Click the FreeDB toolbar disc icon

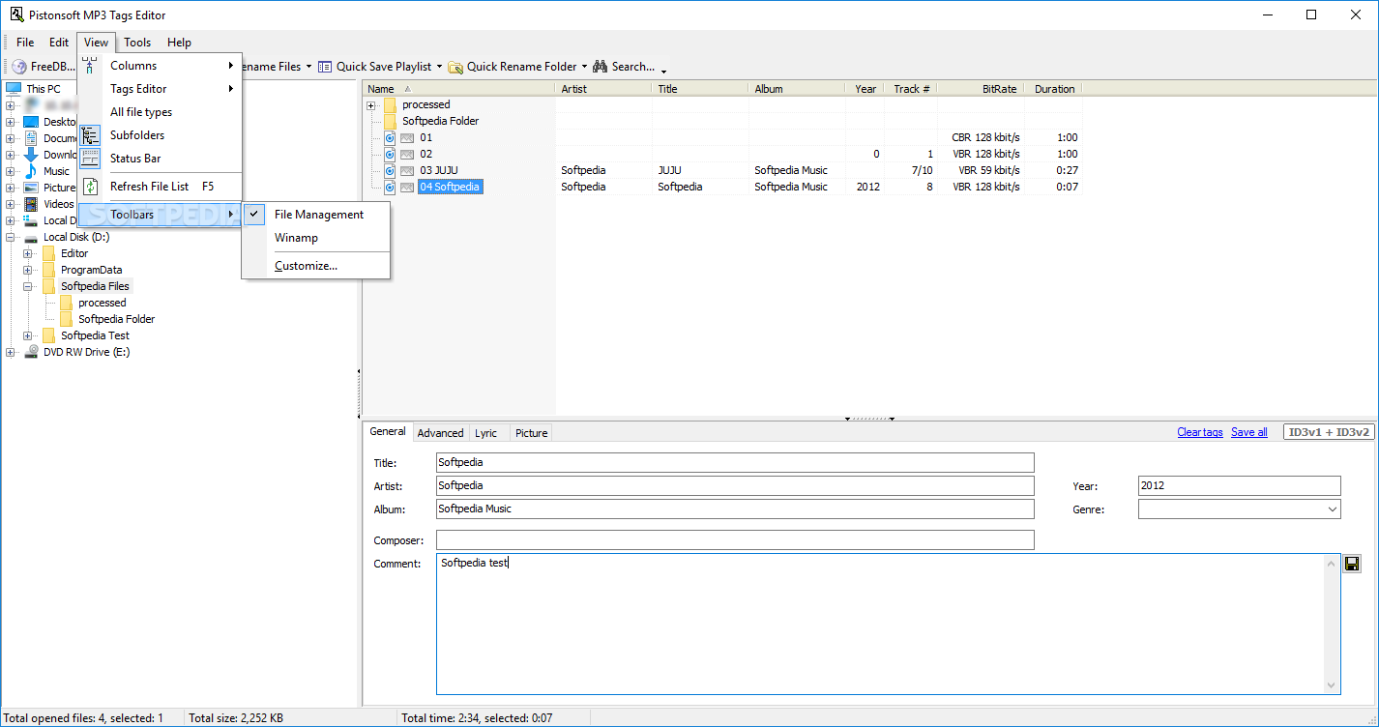click(19, 67)
